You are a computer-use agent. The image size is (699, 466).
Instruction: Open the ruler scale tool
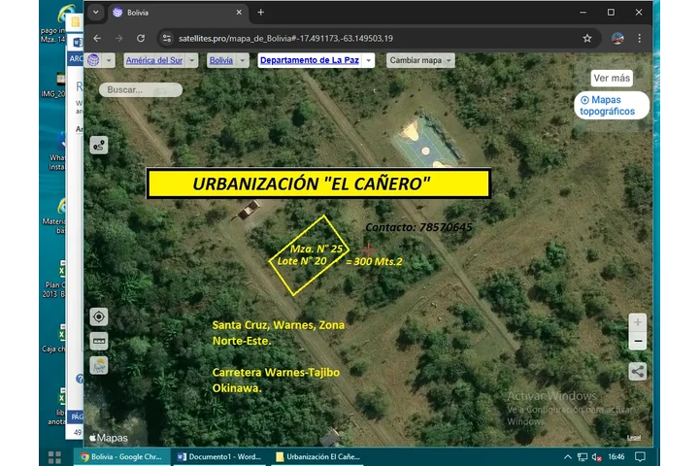coord(99,341)
